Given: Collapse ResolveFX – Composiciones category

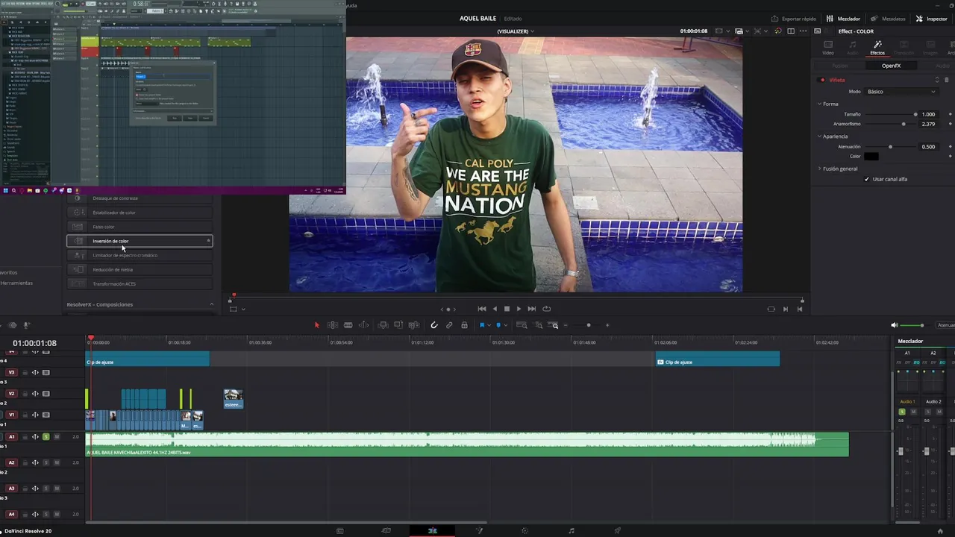Looking at the screenshot, I should (x=211, y=304).
